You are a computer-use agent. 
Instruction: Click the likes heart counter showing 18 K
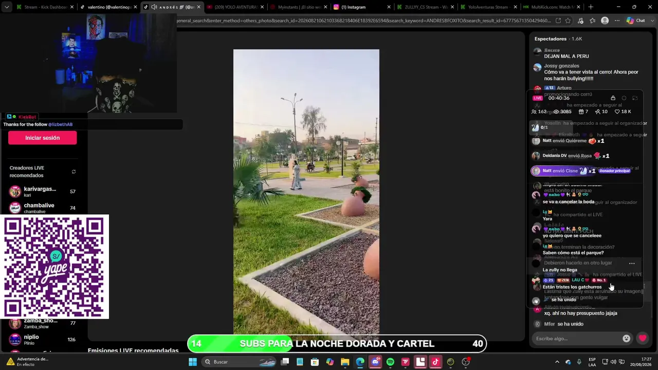click(623, 112)
